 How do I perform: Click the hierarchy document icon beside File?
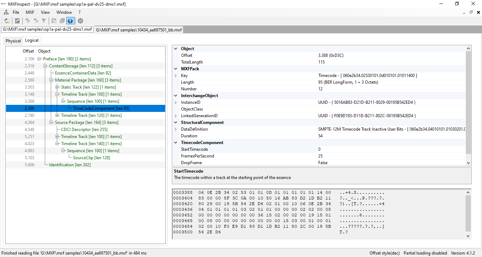click(x=6, y=12)
